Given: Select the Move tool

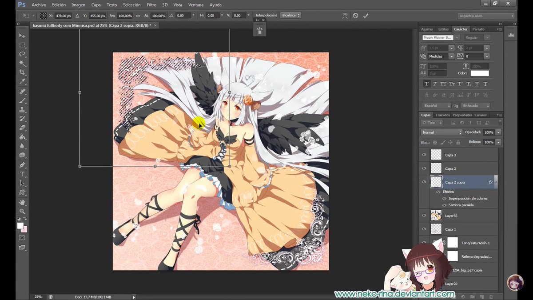Looking at the screenshot, I should pyautogui.click(x=22, y=36).
